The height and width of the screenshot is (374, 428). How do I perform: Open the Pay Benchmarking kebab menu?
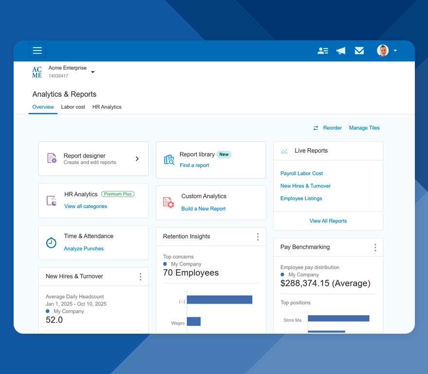[375, 247]
